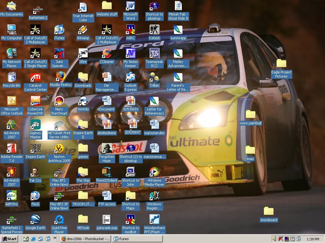Switch to drex2006 - Photobucket taskbar window

[x=86, y=239]
